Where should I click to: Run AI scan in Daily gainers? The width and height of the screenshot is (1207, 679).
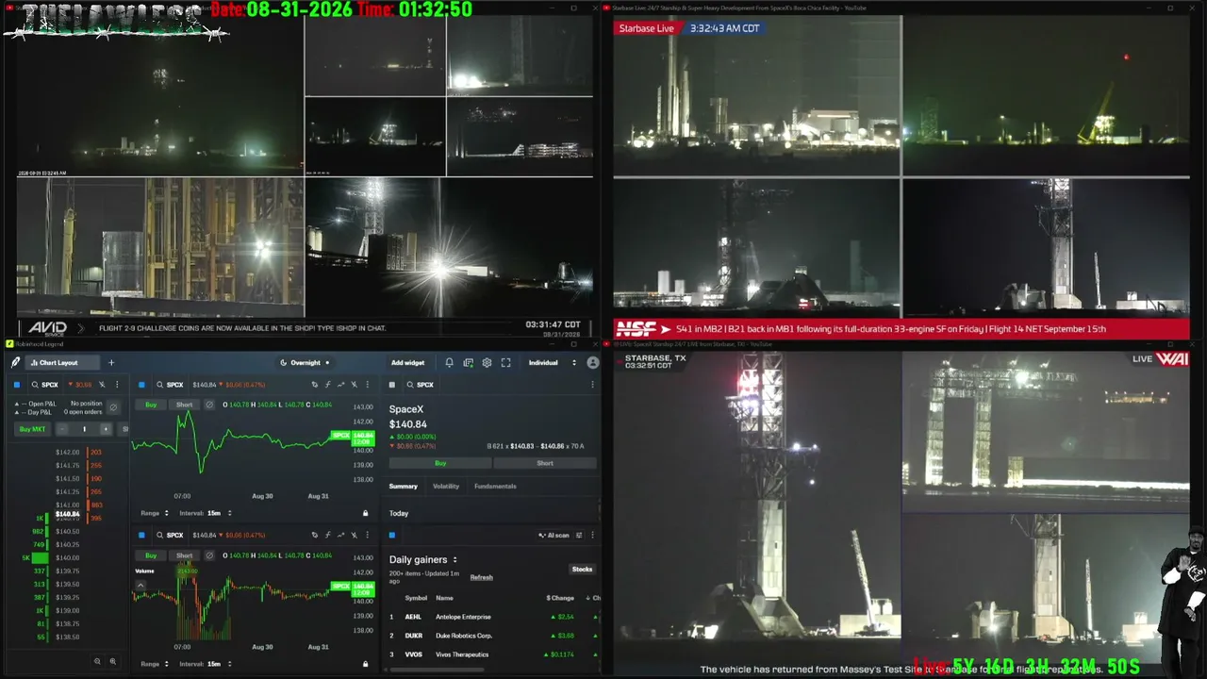(x=554, y=535)
